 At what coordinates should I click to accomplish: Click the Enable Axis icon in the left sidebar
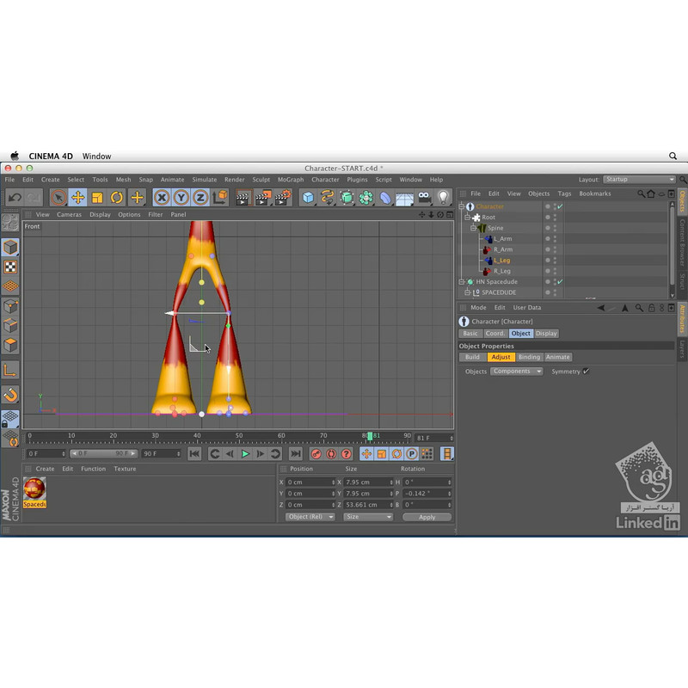click(x=10, y=371)
